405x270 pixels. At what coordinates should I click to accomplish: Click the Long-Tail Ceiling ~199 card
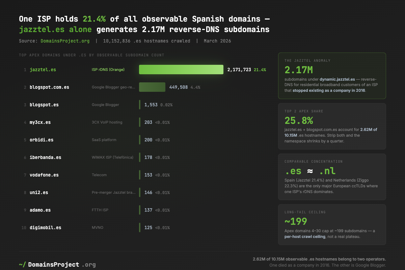coord(332,224)
